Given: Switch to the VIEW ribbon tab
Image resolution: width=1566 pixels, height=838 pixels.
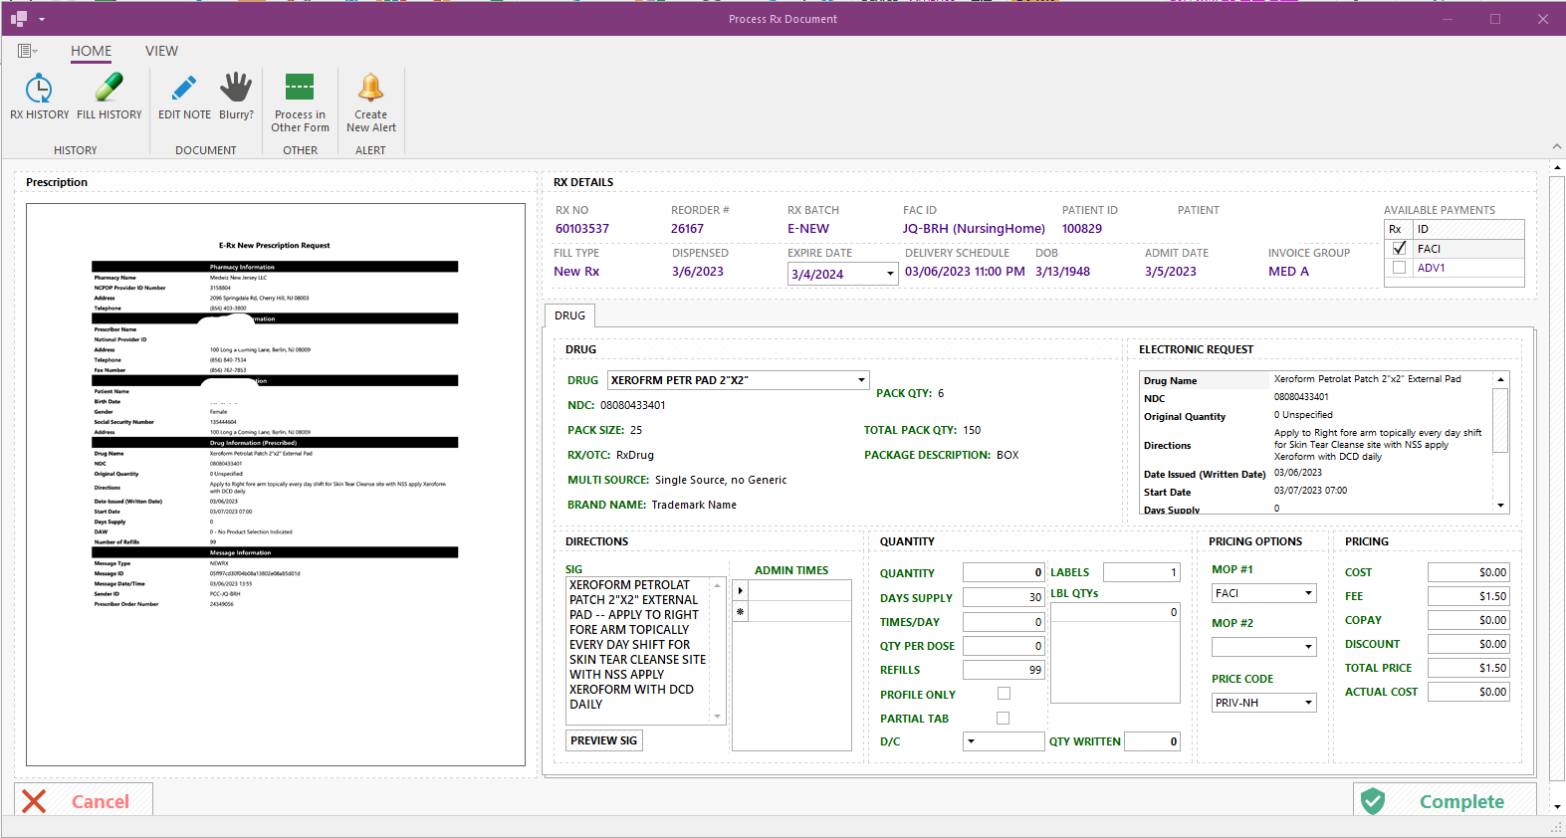Looking at the screenshot, I should coord(161,51).
